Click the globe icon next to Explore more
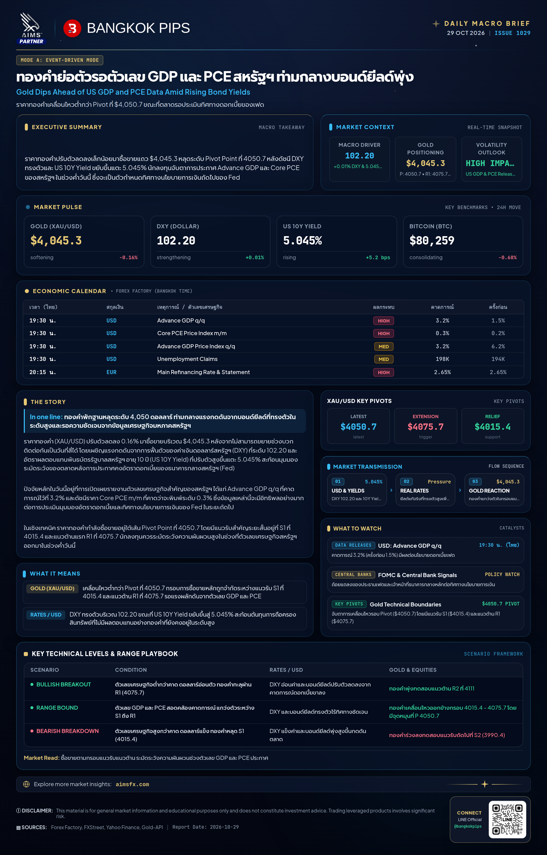This screenshot has height=855, width=547. tap(26, 784)
